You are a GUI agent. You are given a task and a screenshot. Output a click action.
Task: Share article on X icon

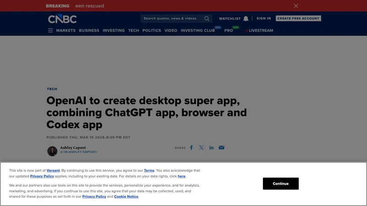pos(201,147)
